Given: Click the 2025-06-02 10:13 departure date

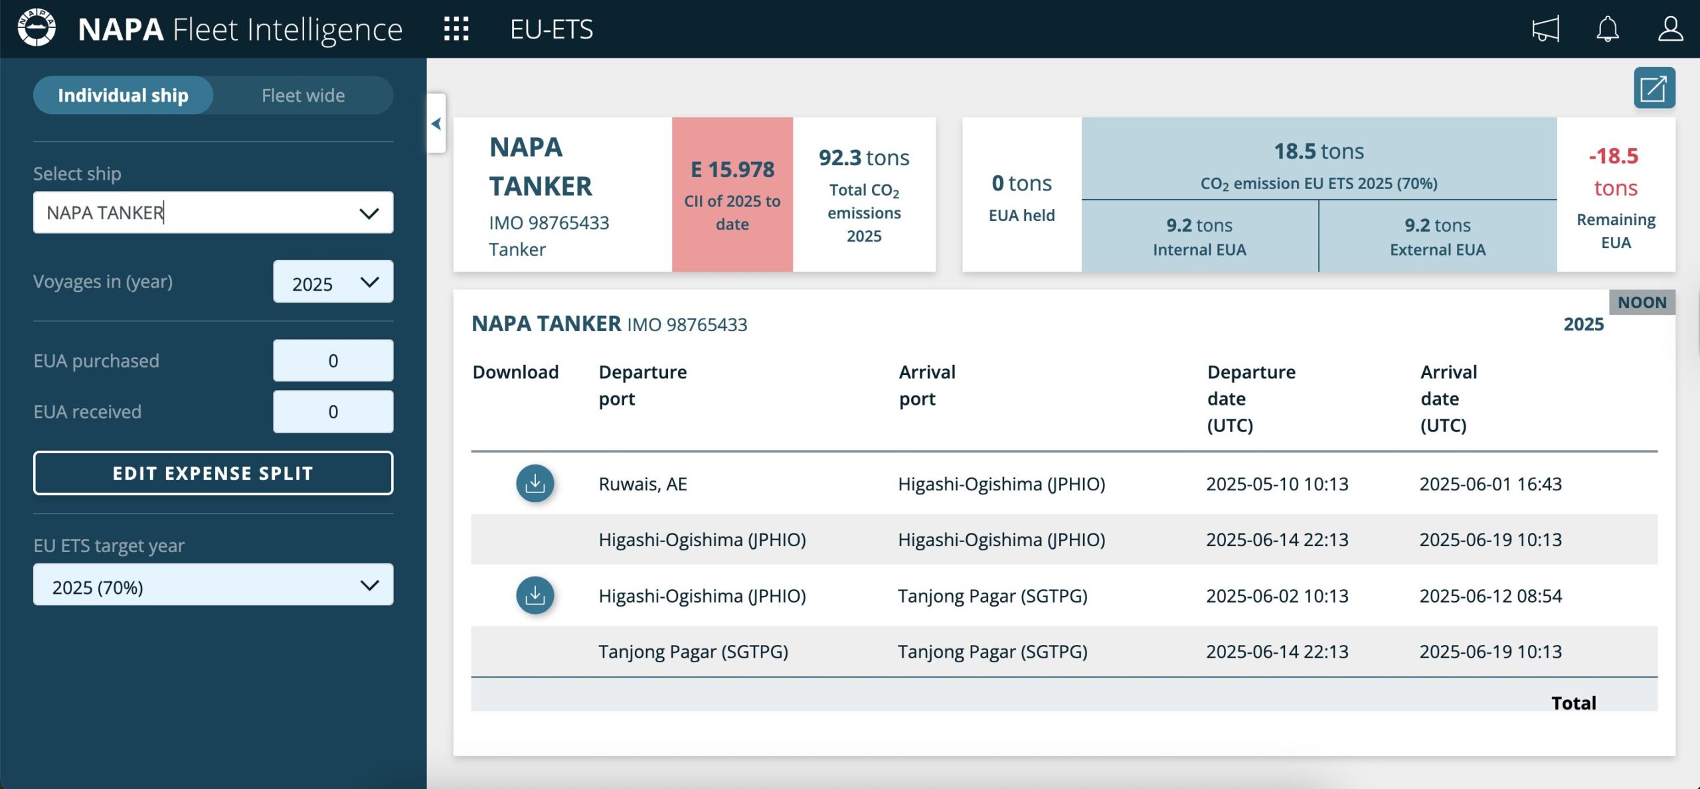Looking at the screenshot, I should pyautogui.click(x=1277, y=596).
